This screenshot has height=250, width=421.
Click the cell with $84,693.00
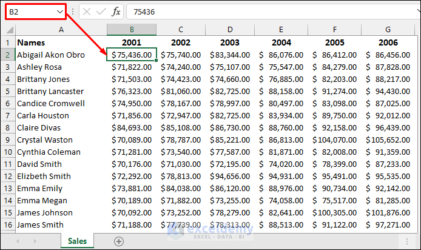[132, 127]
